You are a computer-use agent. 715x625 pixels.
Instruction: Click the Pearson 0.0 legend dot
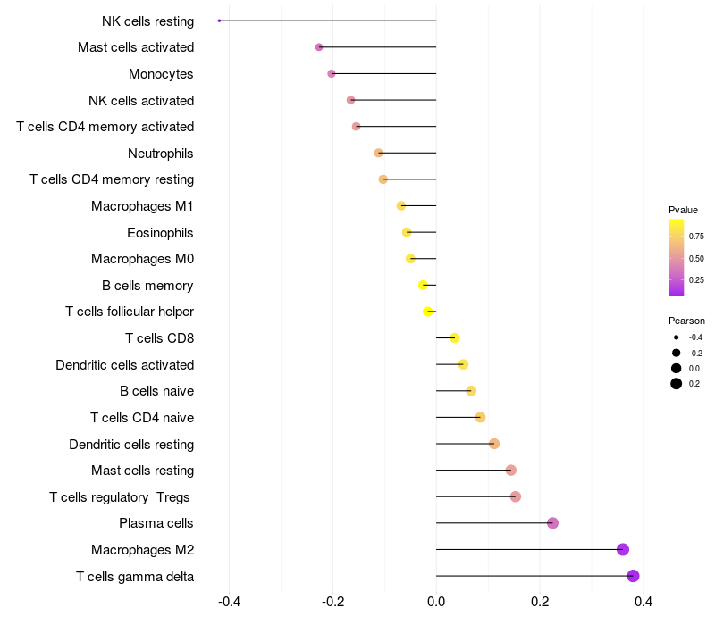coord(676,368)
